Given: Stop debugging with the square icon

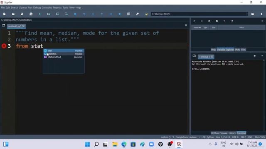Looking at the screenshot, I should pyautogui.click(x=120, y=14).
